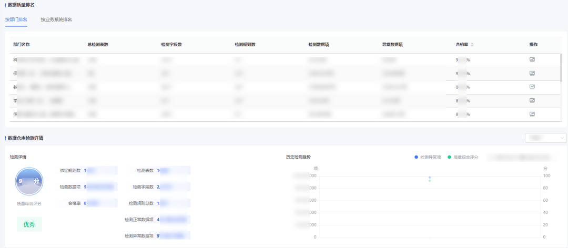Open trend chart icon in third row

(x=532, y=87)
